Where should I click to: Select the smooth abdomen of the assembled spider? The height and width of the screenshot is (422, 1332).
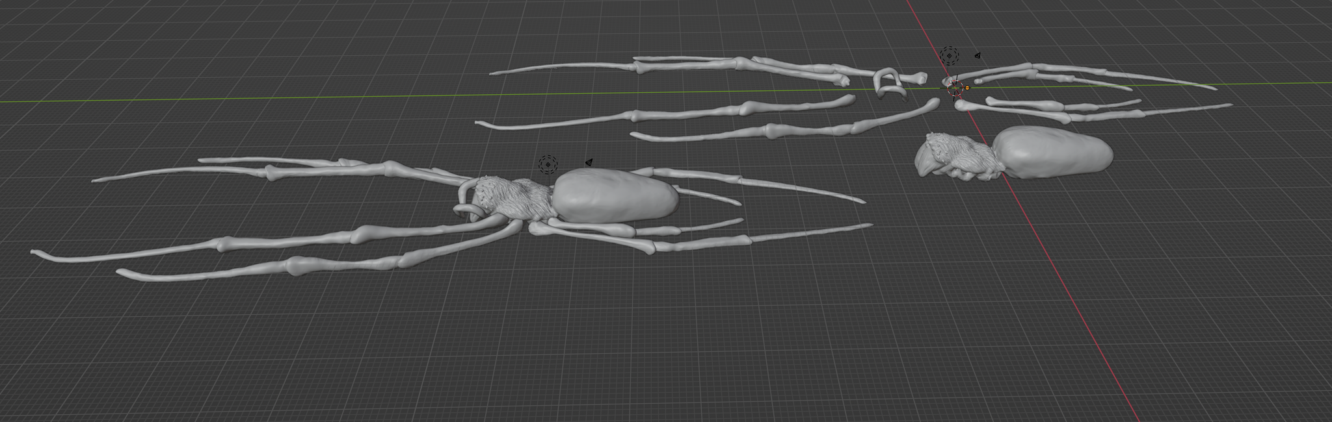[615, 194]
